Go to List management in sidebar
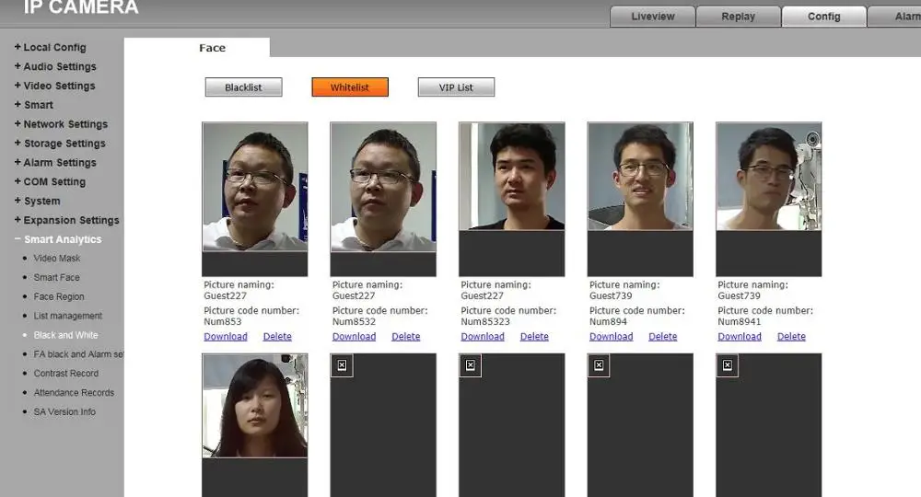921x497 pixels. point(68,316)
